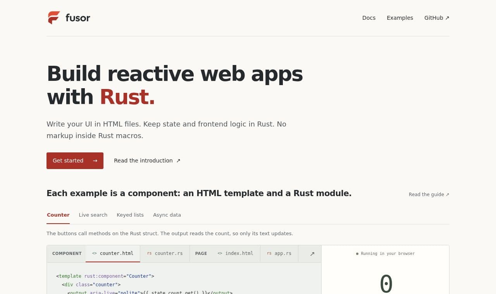Click the COMPONENT label in code tabs
Viewport: 496px width, 294px height.
pyautogui.click(x=67, y=254)
